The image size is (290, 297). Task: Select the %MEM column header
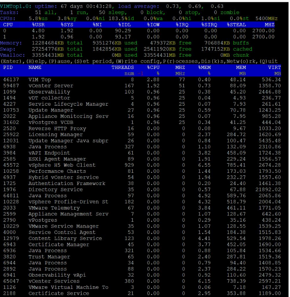pyautogui.click(x=204, y=67)
